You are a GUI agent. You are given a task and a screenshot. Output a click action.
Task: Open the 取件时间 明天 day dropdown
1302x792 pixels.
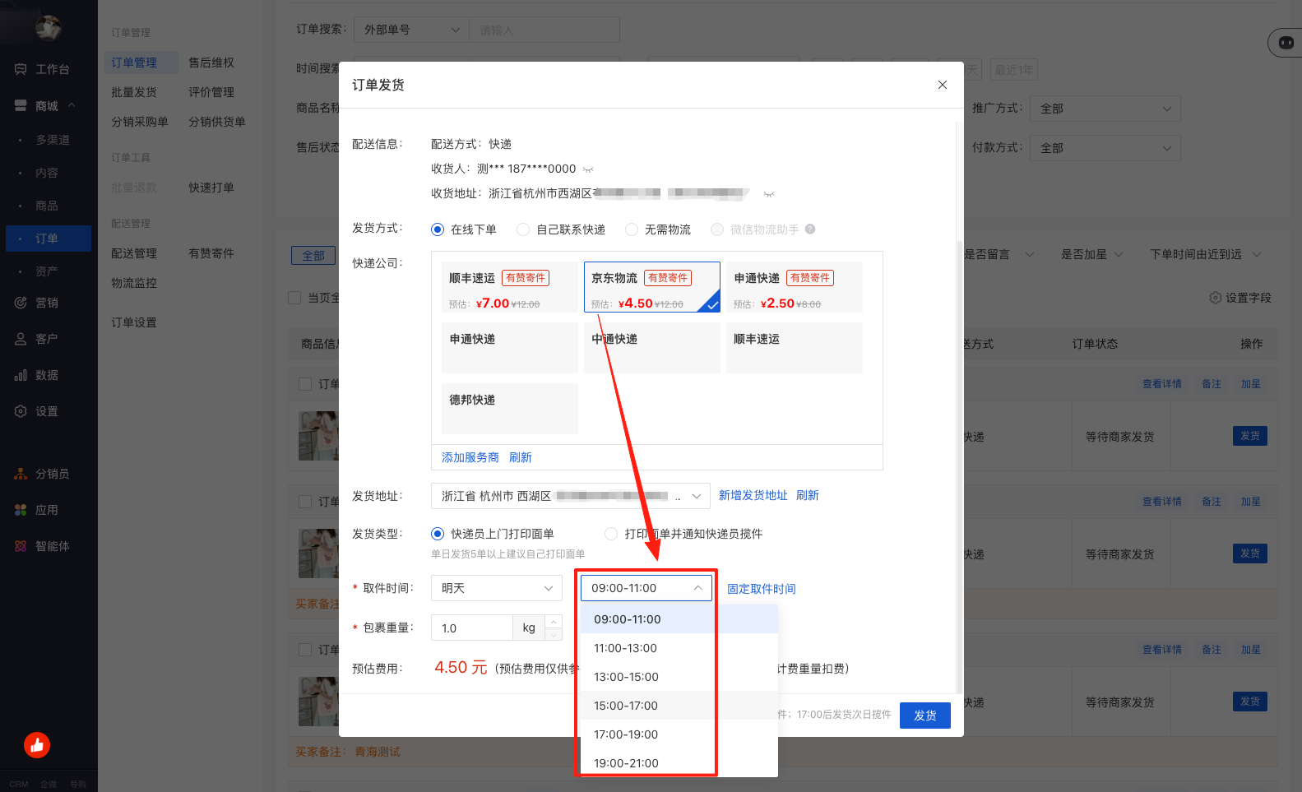tap(497, 588)
